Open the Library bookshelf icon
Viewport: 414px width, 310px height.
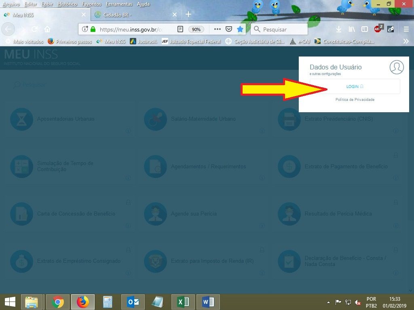click(x=352, y=29)
